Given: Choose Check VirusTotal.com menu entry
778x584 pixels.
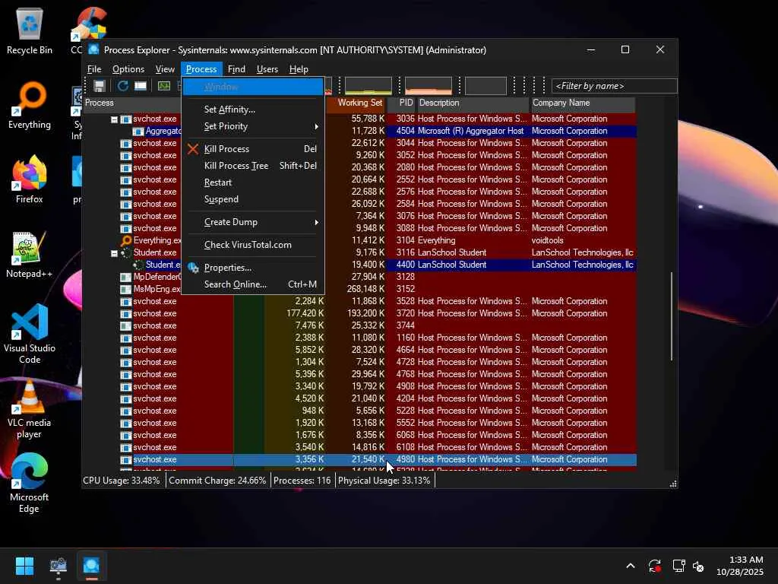Looking at the screenshot, I should (x=253, y=245).
